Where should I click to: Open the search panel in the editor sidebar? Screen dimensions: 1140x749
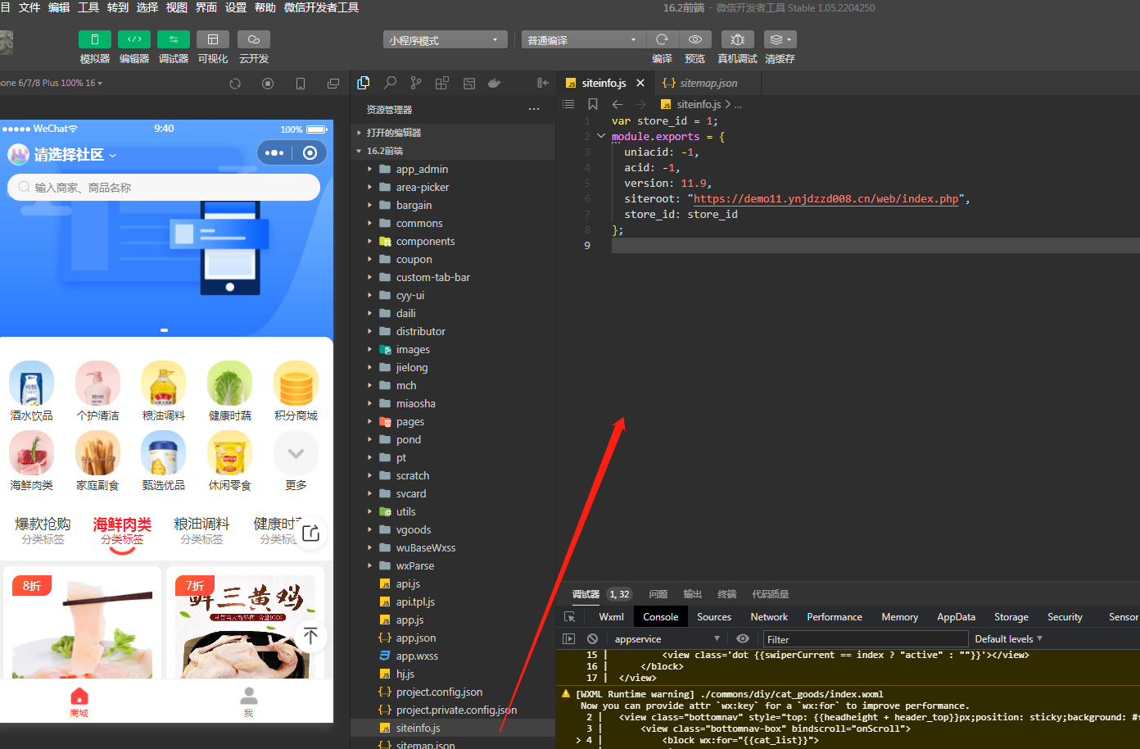pyautogui.click(x=390, y=83)
